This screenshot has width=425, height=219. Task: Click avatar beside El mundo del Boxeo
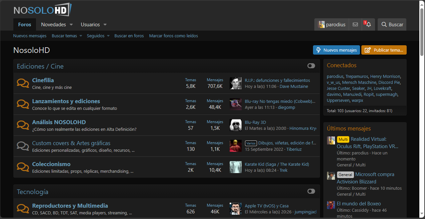(331, 205)
